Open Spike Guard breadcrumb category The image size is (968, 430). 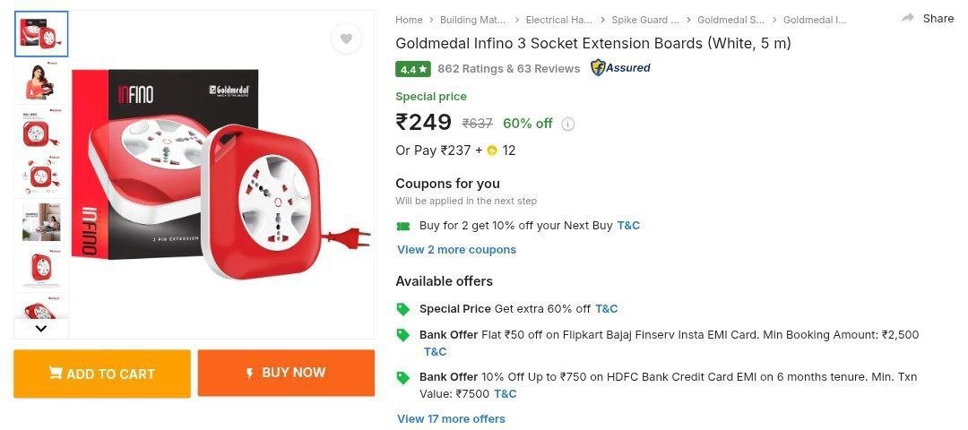click(644, 20)
